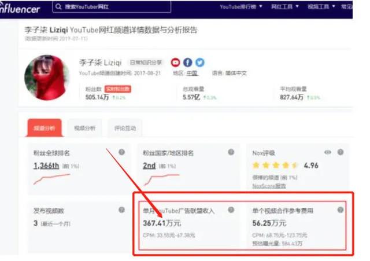Open the NoxScore报告 link
Screen dimensions: 370x261
[x=269, y=186]
